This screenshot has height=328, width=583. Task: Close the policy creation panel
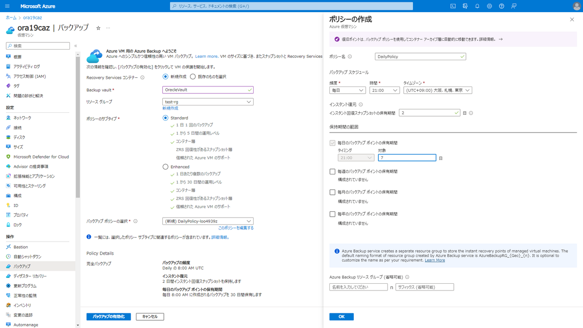(x=572, y=19)
